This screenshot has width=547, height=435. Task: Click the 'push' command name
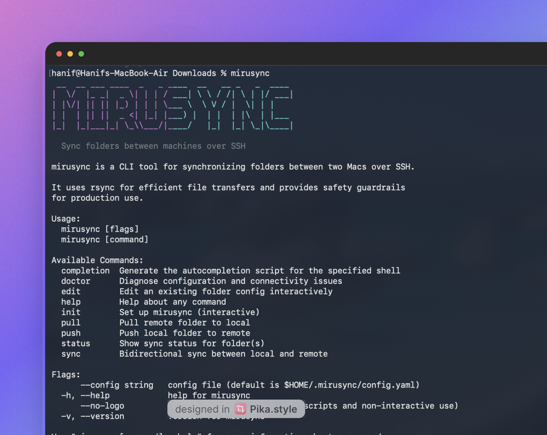click(x=71, y=333)
